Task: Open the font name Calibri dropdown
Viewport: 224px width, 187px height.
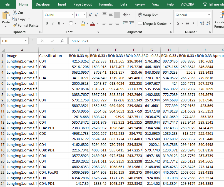Action: pyautogui.click(x=72, y=15)
